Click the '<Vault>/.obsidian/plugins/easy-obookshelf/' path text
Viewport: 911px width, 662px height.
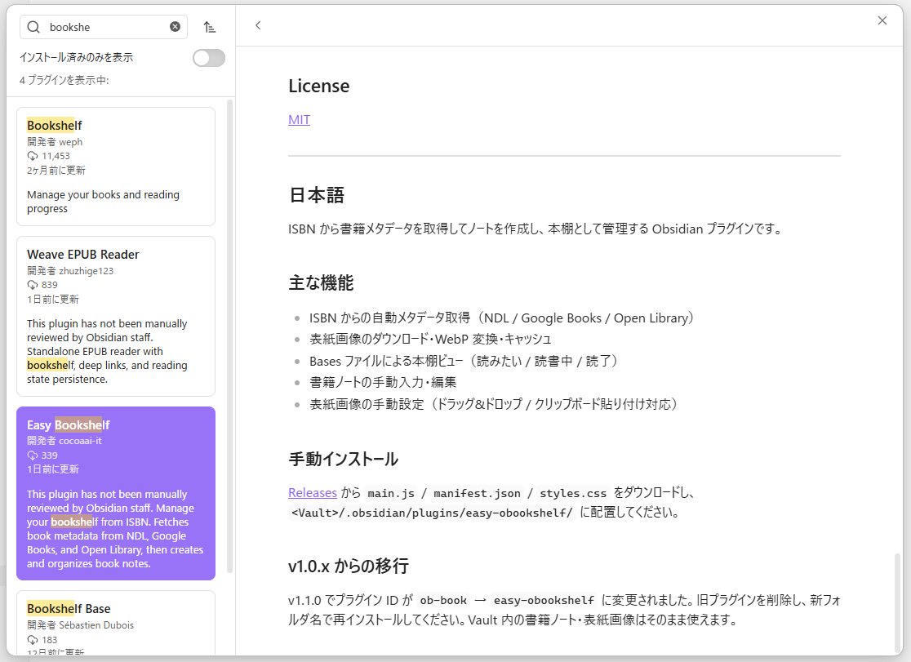pos(432,513)
